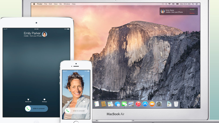Tap Remind Me on the iPad call screen

[x=28, y=100]
